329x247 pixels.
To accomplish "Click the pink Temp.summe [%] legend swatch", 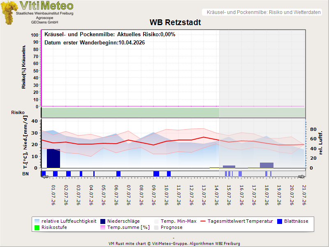I will point(103,228).
